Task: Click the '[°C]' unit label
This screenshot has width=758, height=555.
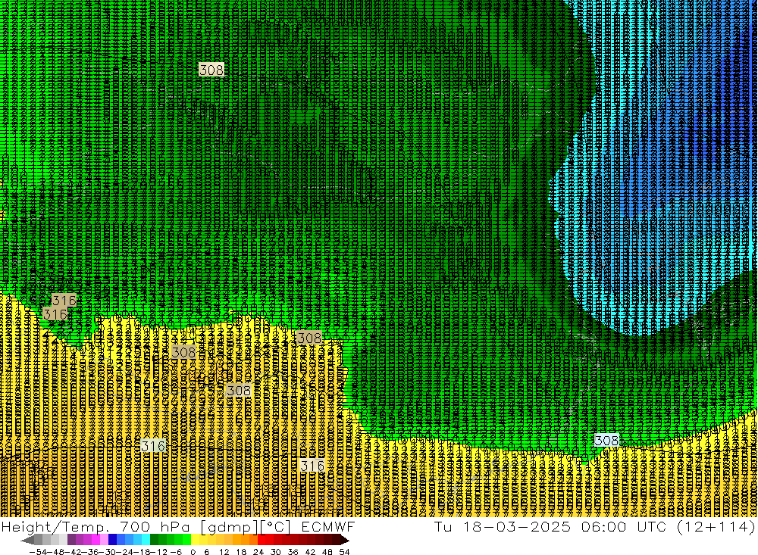Action: coord(276,526)
